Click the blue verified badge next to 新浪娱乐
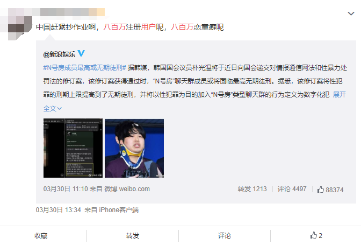 tap(81, 53)
